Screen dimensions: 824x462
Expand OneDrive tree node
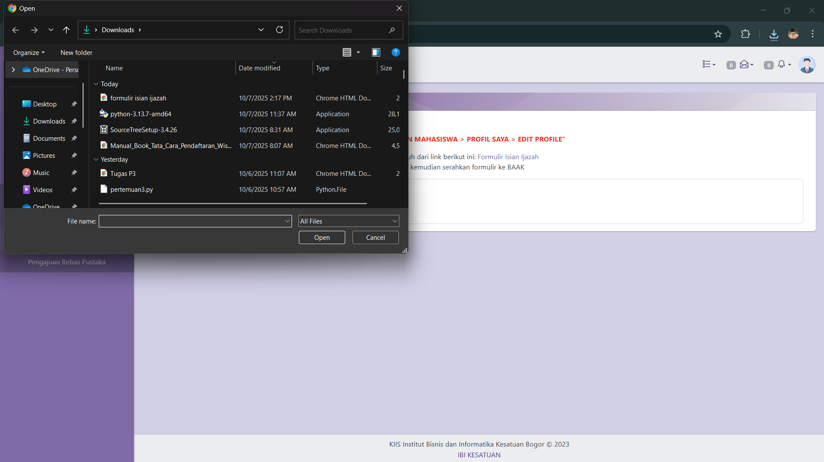13,69
